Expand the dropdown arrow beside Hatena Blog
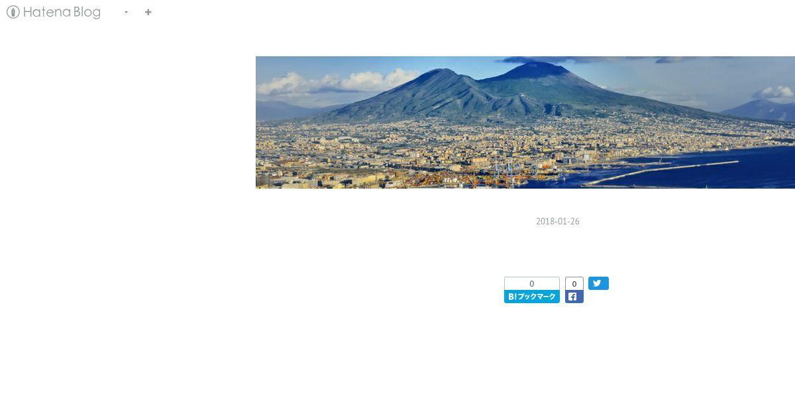Screen dimensions: 795x417 pos(126,13)
